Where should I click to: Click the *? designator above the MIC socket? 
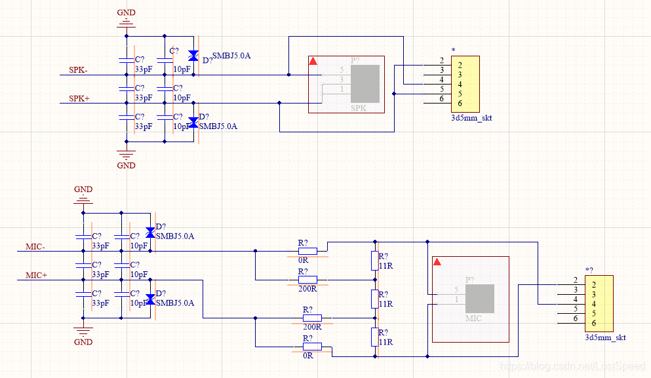pyautogui.click(x=589, y=271)
